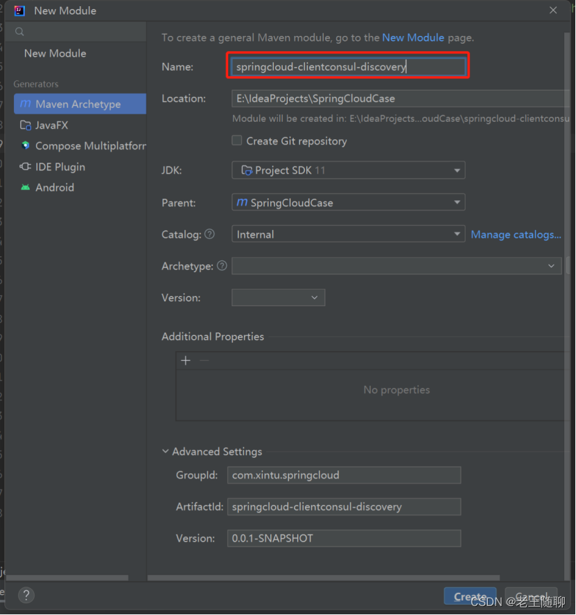Click the Compose Multiplatform logo icon
Image resolution: width=576 pixels, height=615 pixels.
tap(26, 145)
